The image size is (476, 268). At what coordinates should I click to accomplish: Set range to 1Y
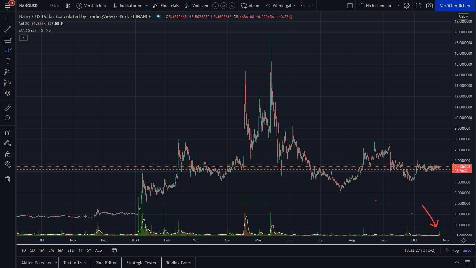click(81, 250)
